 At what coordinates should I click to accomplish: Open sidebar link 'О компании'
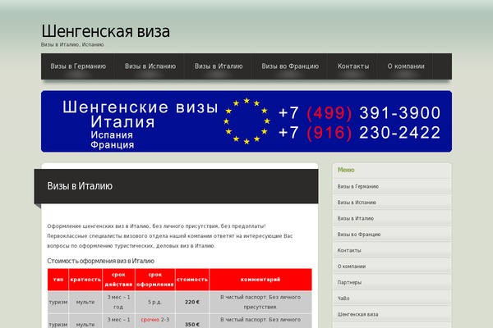pyautogui.click(x=352, y=266)
